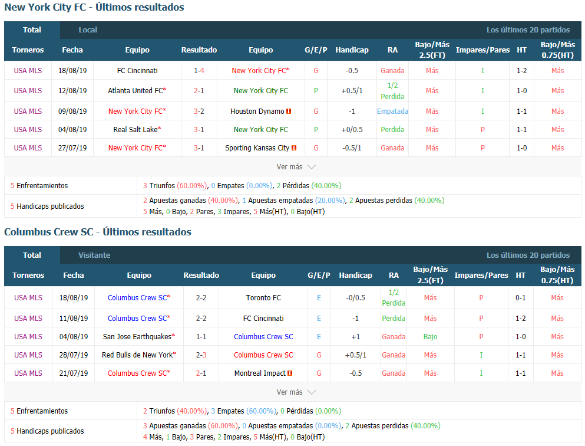Image resolution: width=585 pixels, height=446 pixels.
Task: Click the "Resultado" header in Columbus Crew SC table
Action: (201, 276)
